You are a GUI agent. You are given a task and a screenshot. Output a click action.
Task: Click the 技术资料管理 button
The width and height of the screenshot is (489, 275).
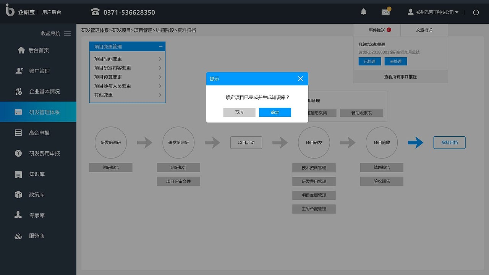click(314, 168)
